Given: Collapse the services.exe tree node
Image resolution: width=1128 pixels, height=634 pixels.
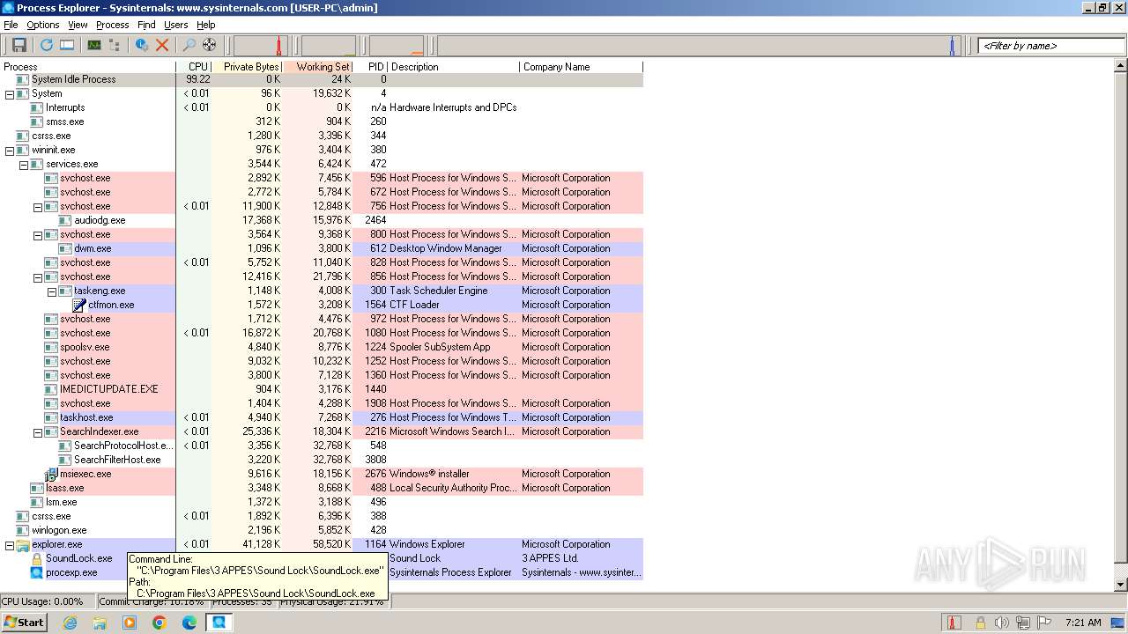Looking at the screenshot, I should 24,164.
